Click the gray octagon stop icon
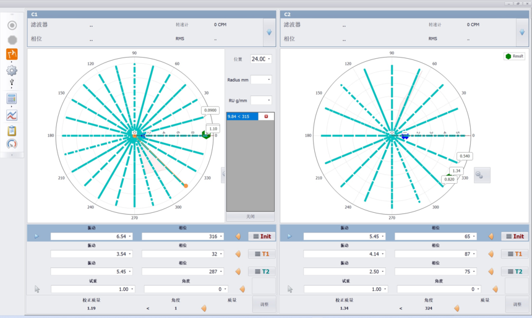Image resolution: width=532 pixels, height=318 pixels. [12, 40]
